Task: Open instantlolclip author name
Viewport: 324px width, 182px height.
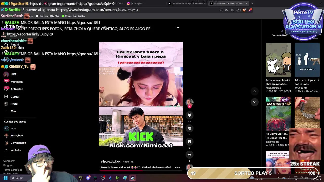Action: point(272,142)
